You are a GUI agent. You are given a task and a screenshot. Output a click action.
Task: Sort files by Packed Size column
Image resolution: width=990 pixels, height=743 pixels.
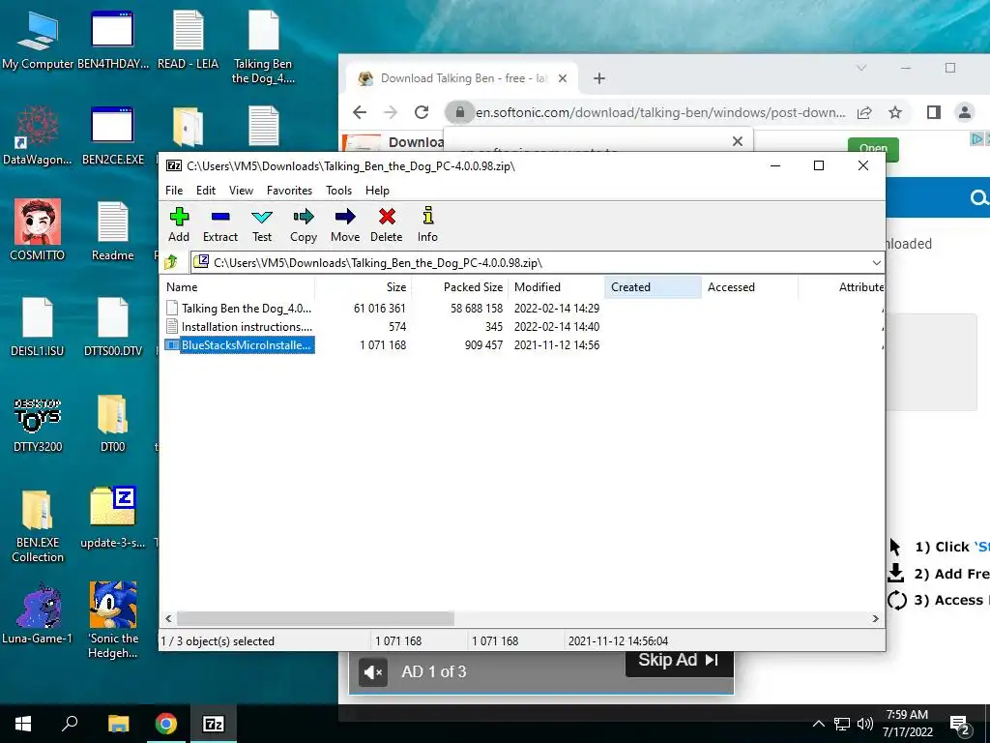pos(459,286)
